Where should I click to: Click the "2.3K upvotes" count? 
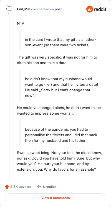(21, 187)
